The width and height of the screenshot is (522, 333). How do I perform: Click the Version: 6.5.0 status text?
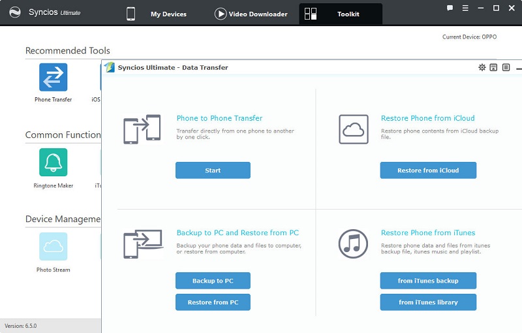tap(21, 326)
